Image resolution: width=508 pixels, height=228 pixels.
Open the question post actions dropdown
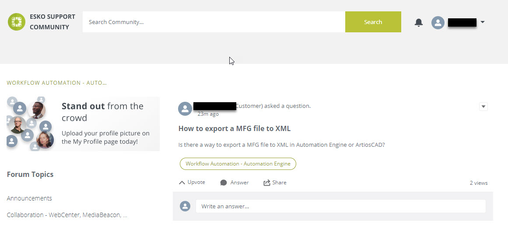pyautogui.click(x=483, y=107)
